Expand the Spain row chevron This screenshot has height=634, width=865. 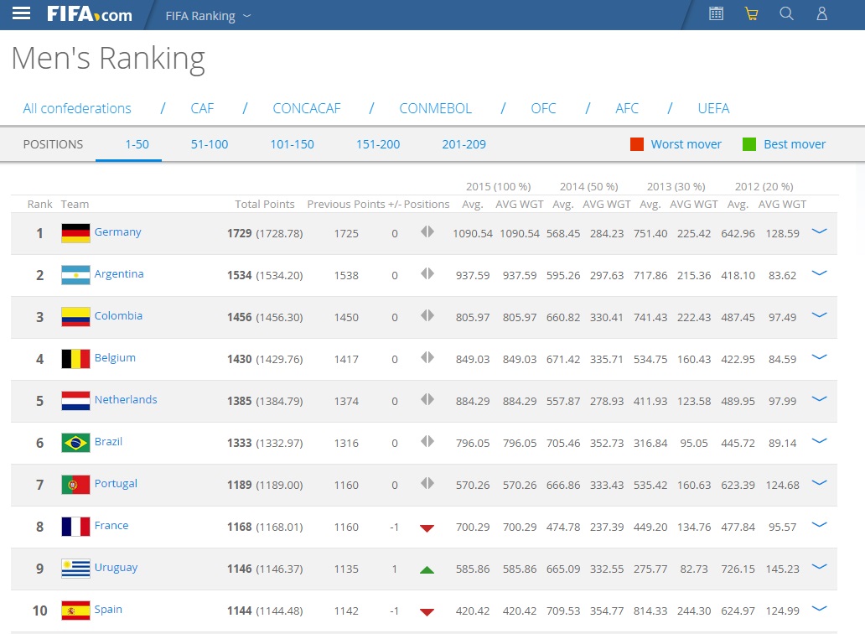pos(819,608)
